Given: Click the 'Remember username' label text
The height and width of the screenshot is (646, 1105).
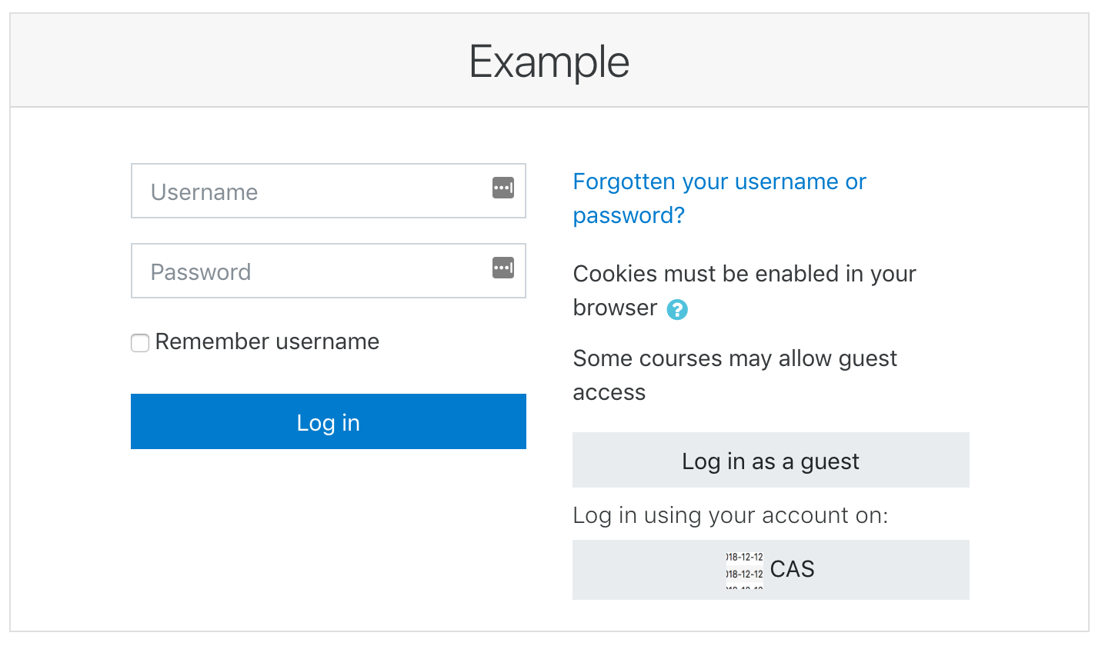Looking at the screenshot, I should pos(267,341).
